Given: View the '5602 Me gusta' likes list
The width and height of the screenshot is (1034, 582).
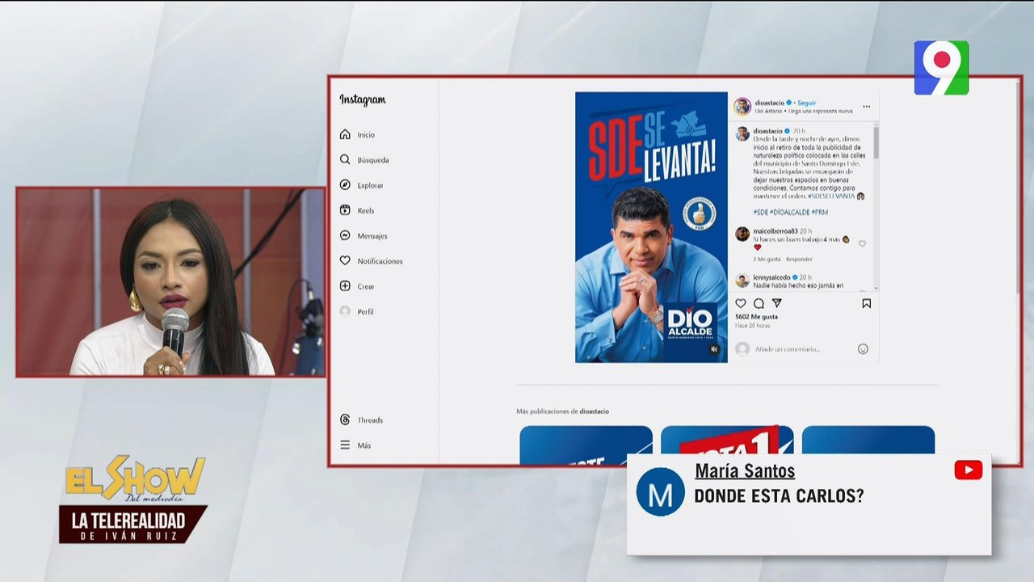Looking at the screenshot, I should [x=756, y=317].
